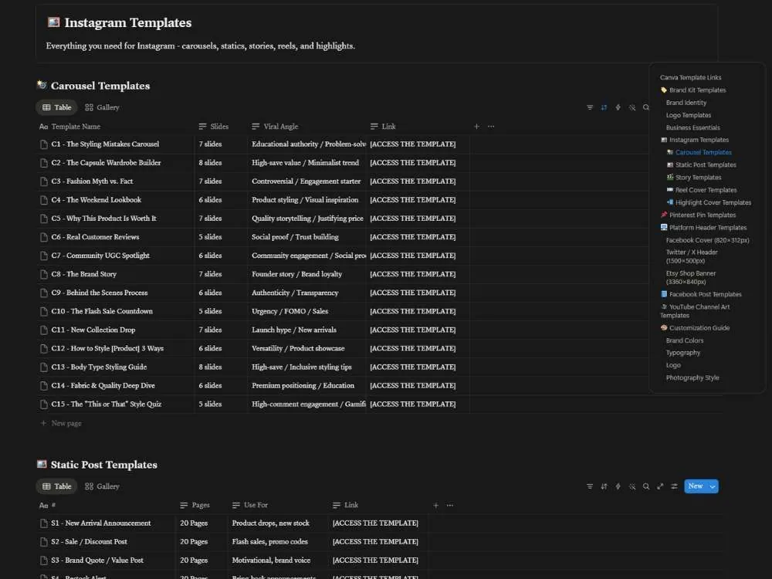Open the Carousel Templates filter icon
772x579 pixels.
click(x=590, y=107)
